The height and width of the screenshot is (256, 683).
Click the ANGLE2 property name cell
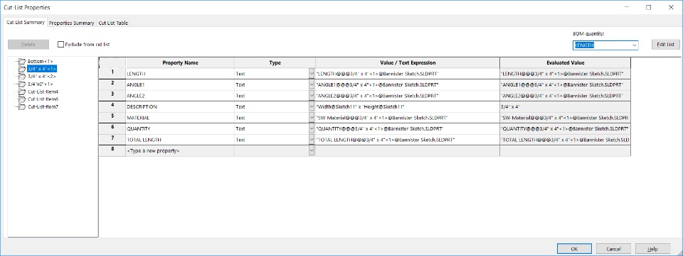[x=180, y=96]
